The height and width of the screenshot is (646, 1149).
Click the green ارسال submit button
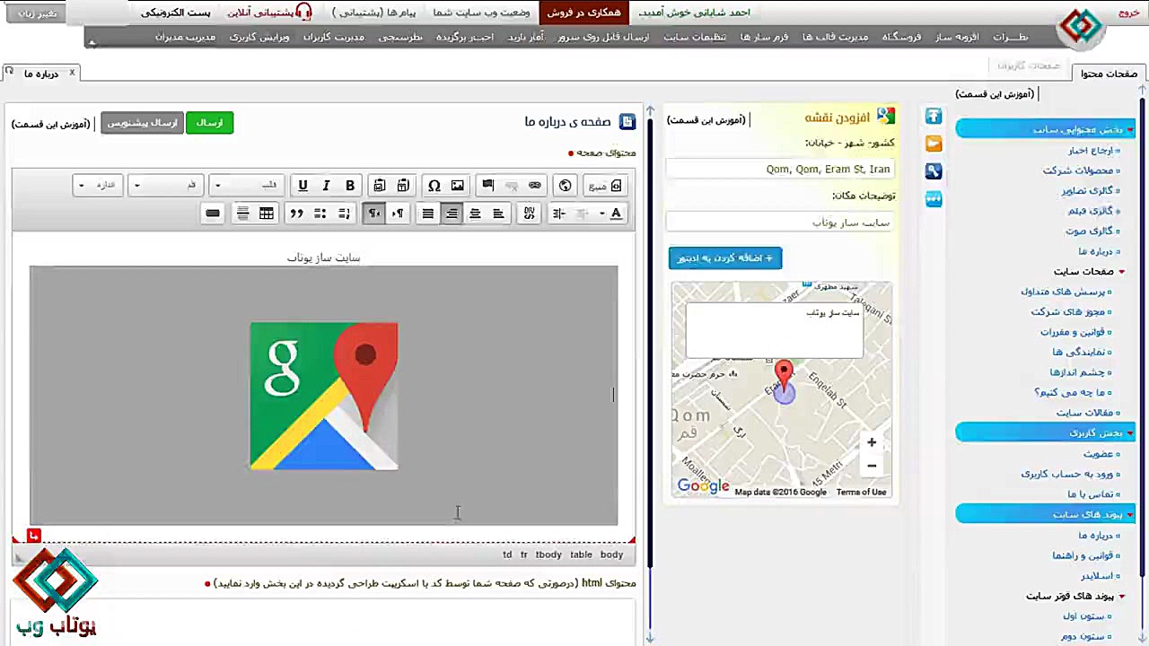(x=209, y=122)
